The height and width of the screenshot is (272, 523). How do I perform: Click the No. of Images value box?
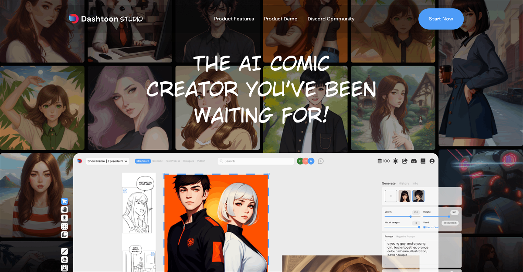point(416,222)
